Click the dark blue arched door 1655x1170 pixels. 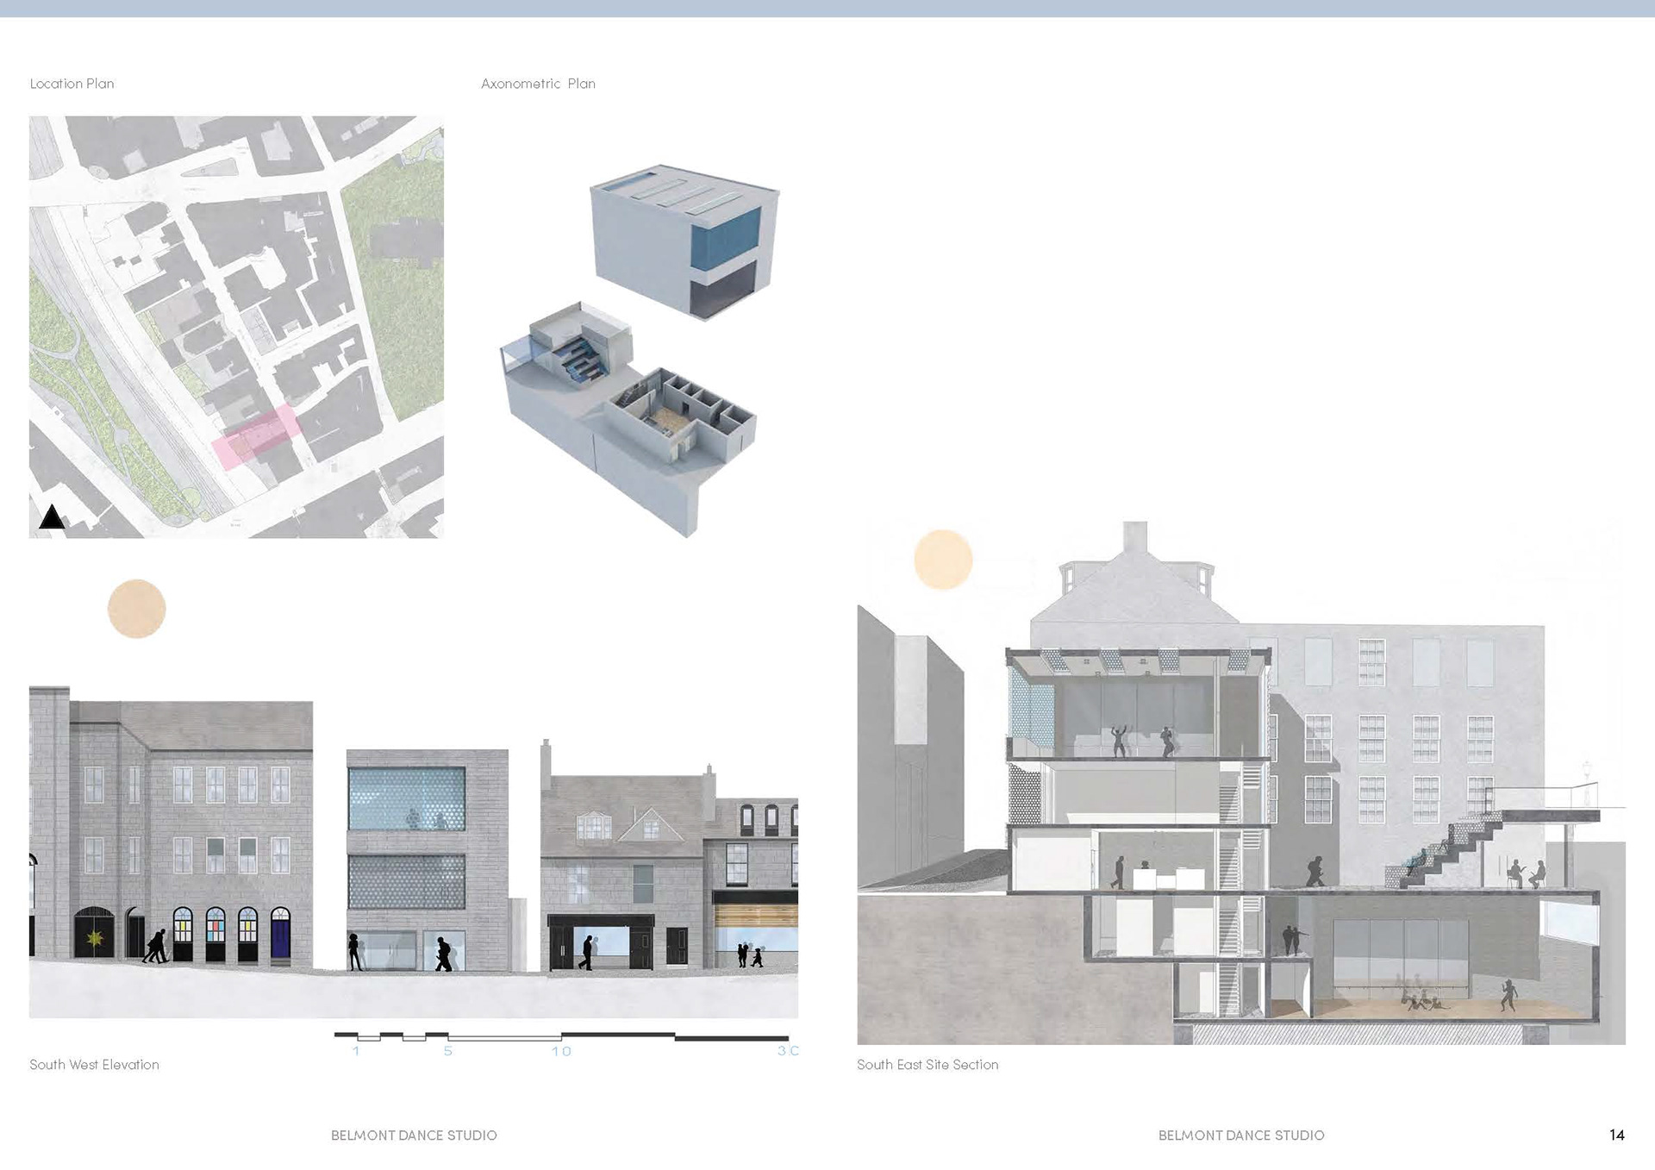pyautogui.click(x=280, y=935)
